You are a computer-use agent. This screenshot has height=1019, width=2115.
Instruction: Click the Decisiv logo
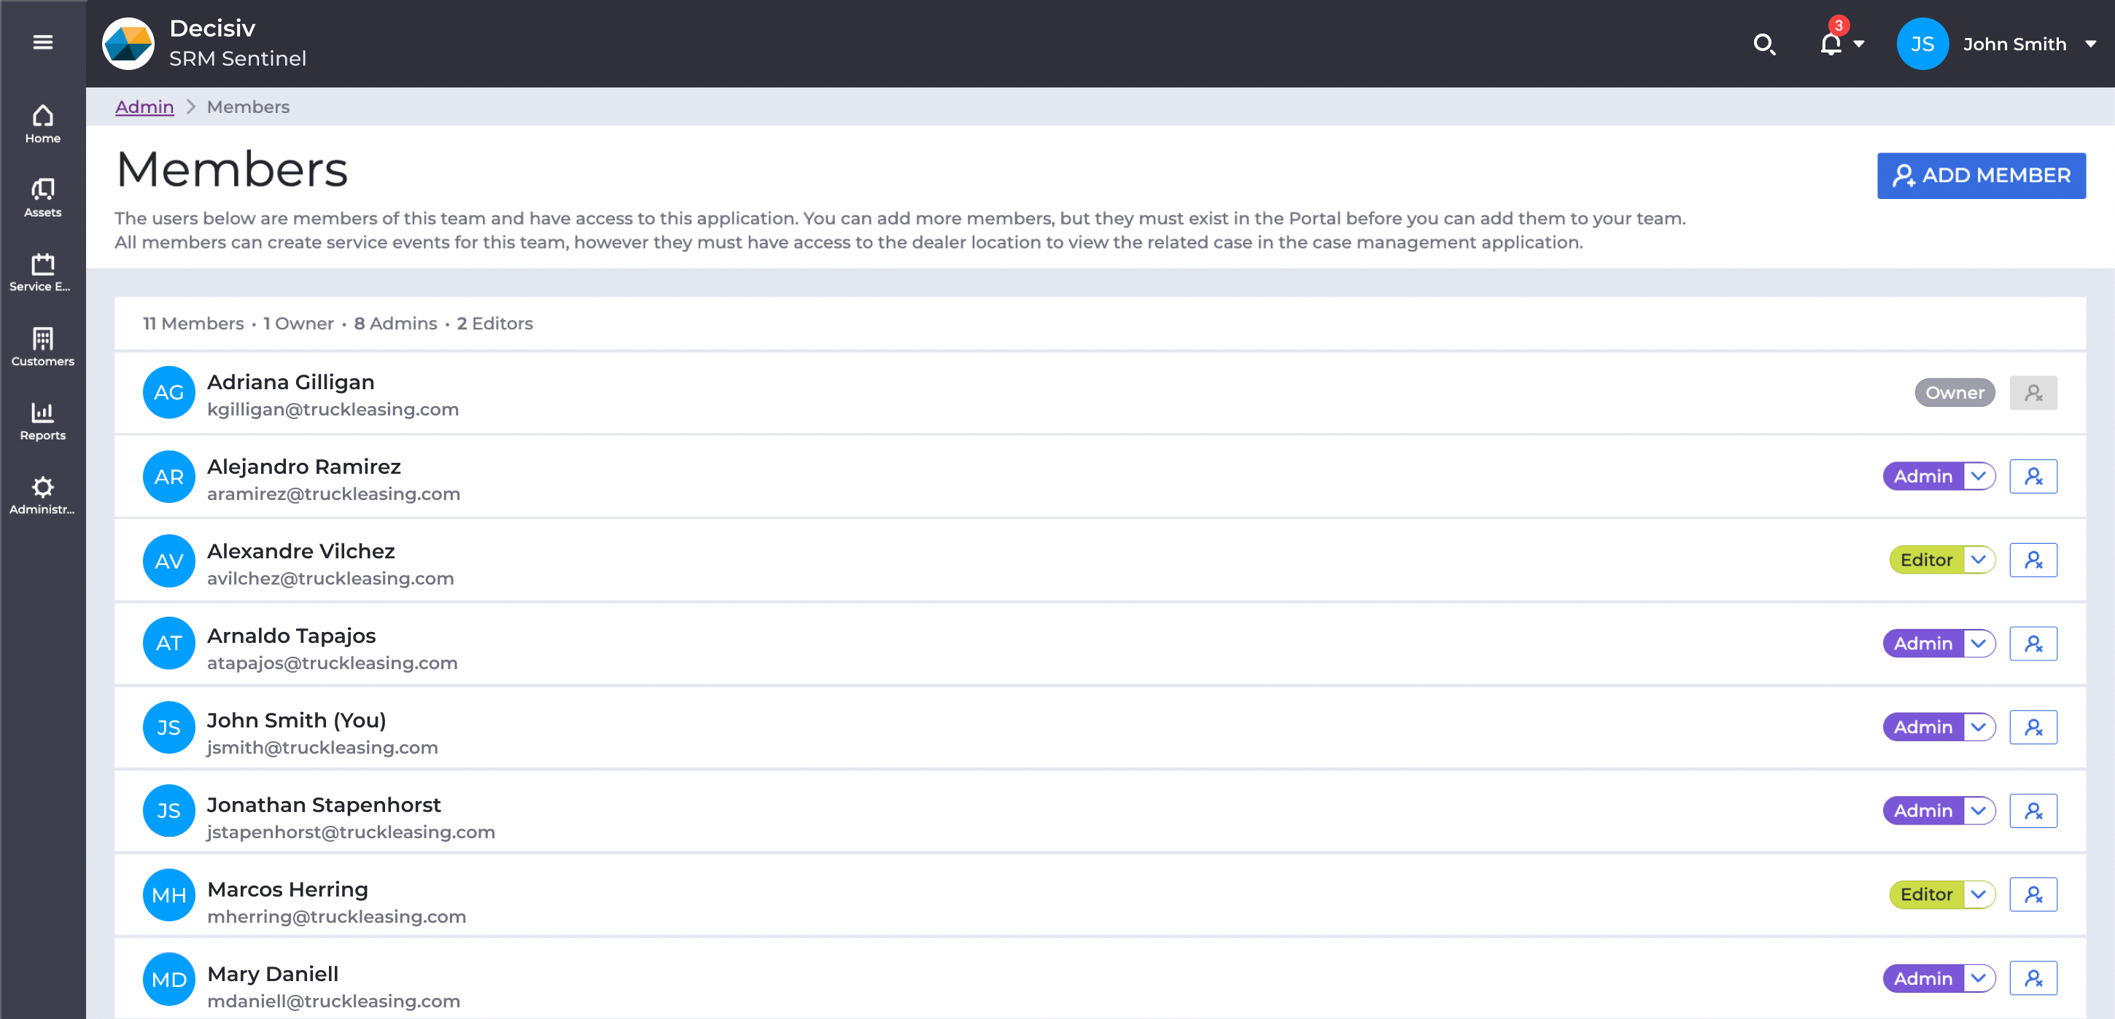point(128,44)
